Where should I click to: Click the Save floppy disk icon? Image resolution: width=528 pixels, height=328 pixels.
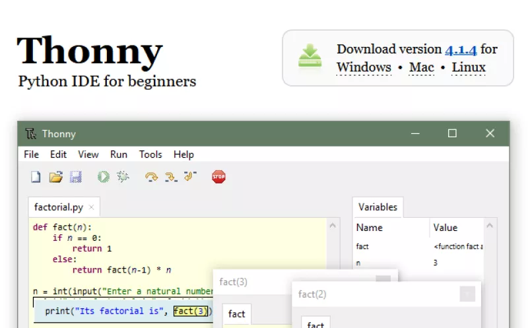(x=76, y=177)
